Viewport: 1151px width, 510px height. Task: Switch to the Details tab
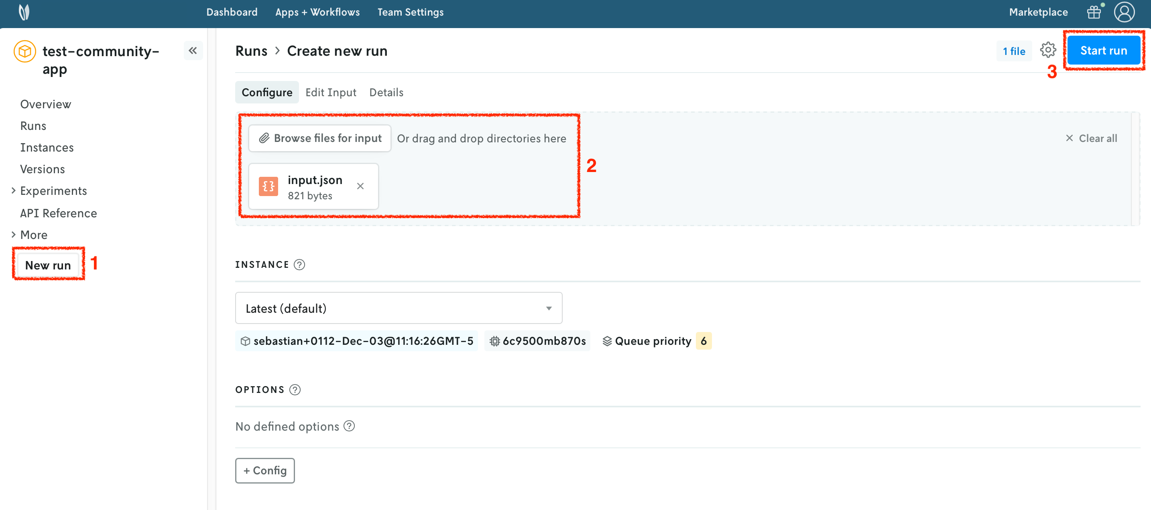pyautogui.click(x=386, y=93)
